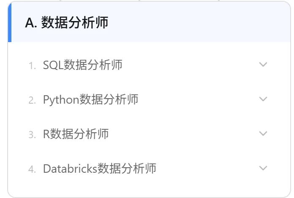Click number 3. before R数据分析师
This screenshot has width=294, height=198.
click(32, 135)
